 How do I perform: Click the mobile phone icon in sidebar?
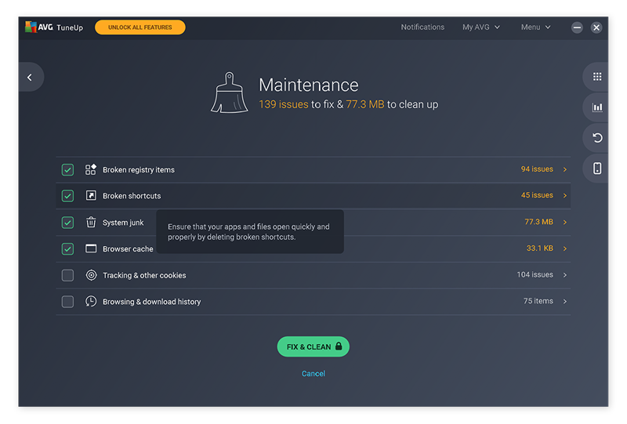[596, 169]
